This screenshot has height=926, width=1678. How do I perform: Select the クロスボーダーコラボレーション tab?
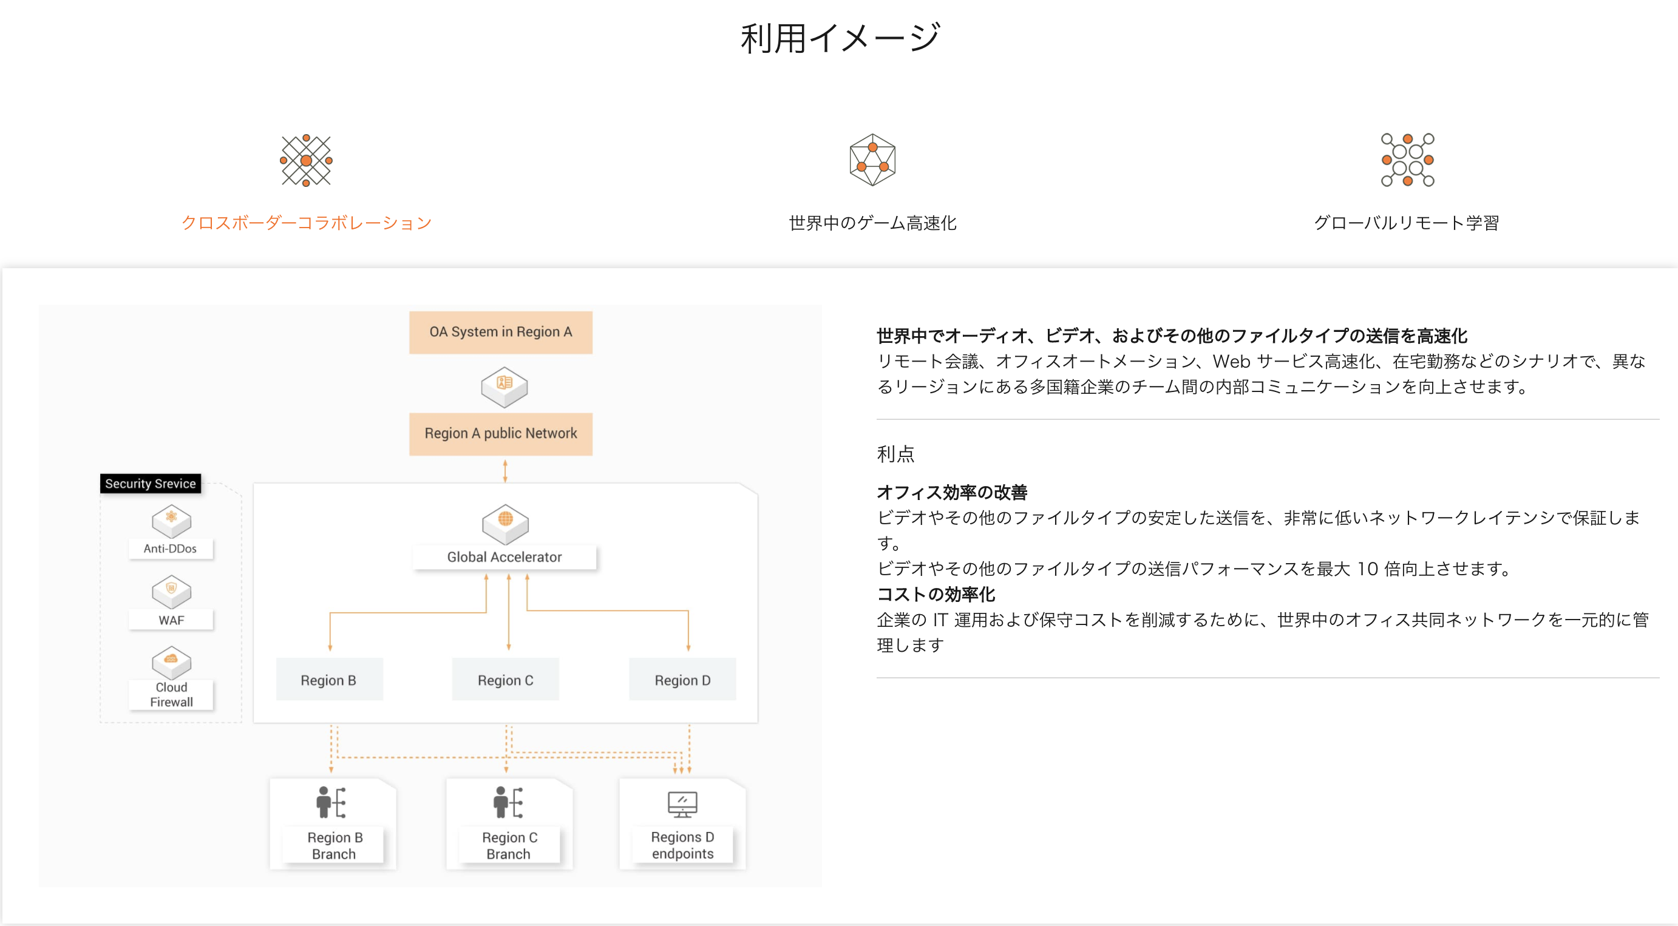306,223
